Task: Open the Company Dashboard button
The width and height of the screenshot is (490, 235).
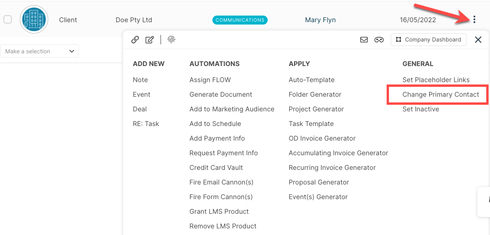Action: (x=429, y=40)
